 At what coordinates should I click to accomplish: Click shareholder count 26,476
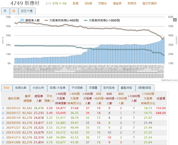(x=39, y=108)
